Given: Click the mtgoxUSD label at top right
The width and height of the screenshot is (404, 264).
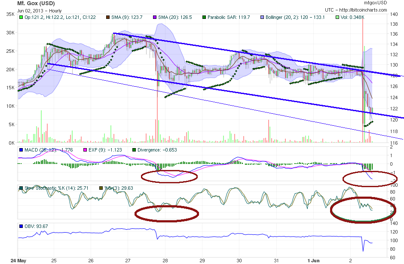Looking at the screenshot, I should tap(375, 3).
